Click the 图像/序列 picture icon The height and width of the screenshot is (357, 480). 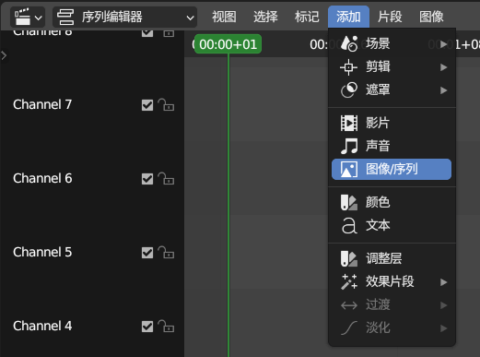[x=349, y=169]
